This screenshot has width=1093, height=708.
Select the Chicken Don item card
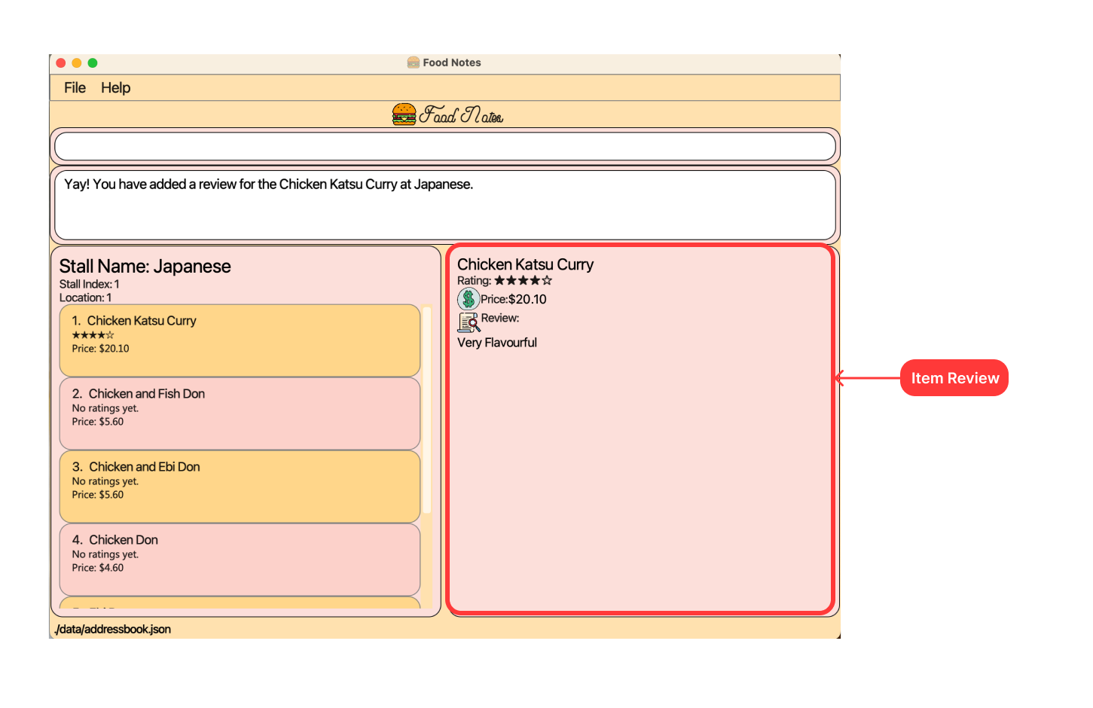[240, 560]
